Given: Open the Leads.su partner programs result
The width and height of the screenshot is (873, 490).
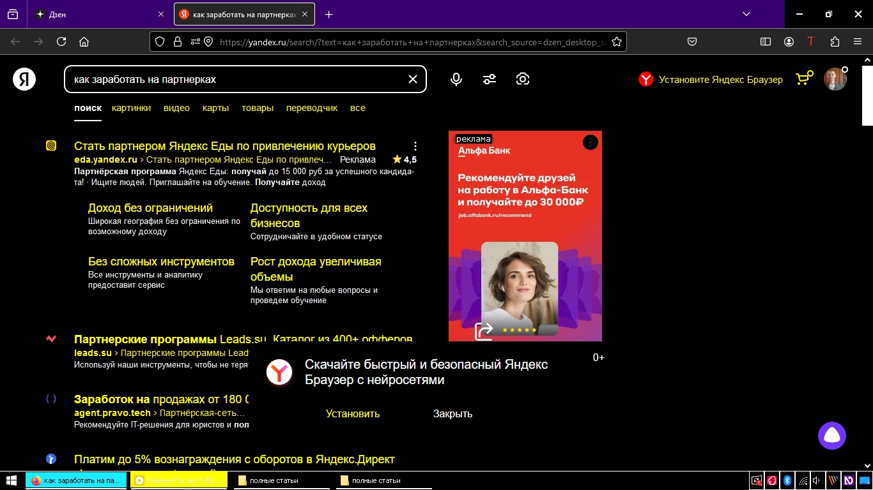Looking at the screenshot, I should [x=243, y=339].
